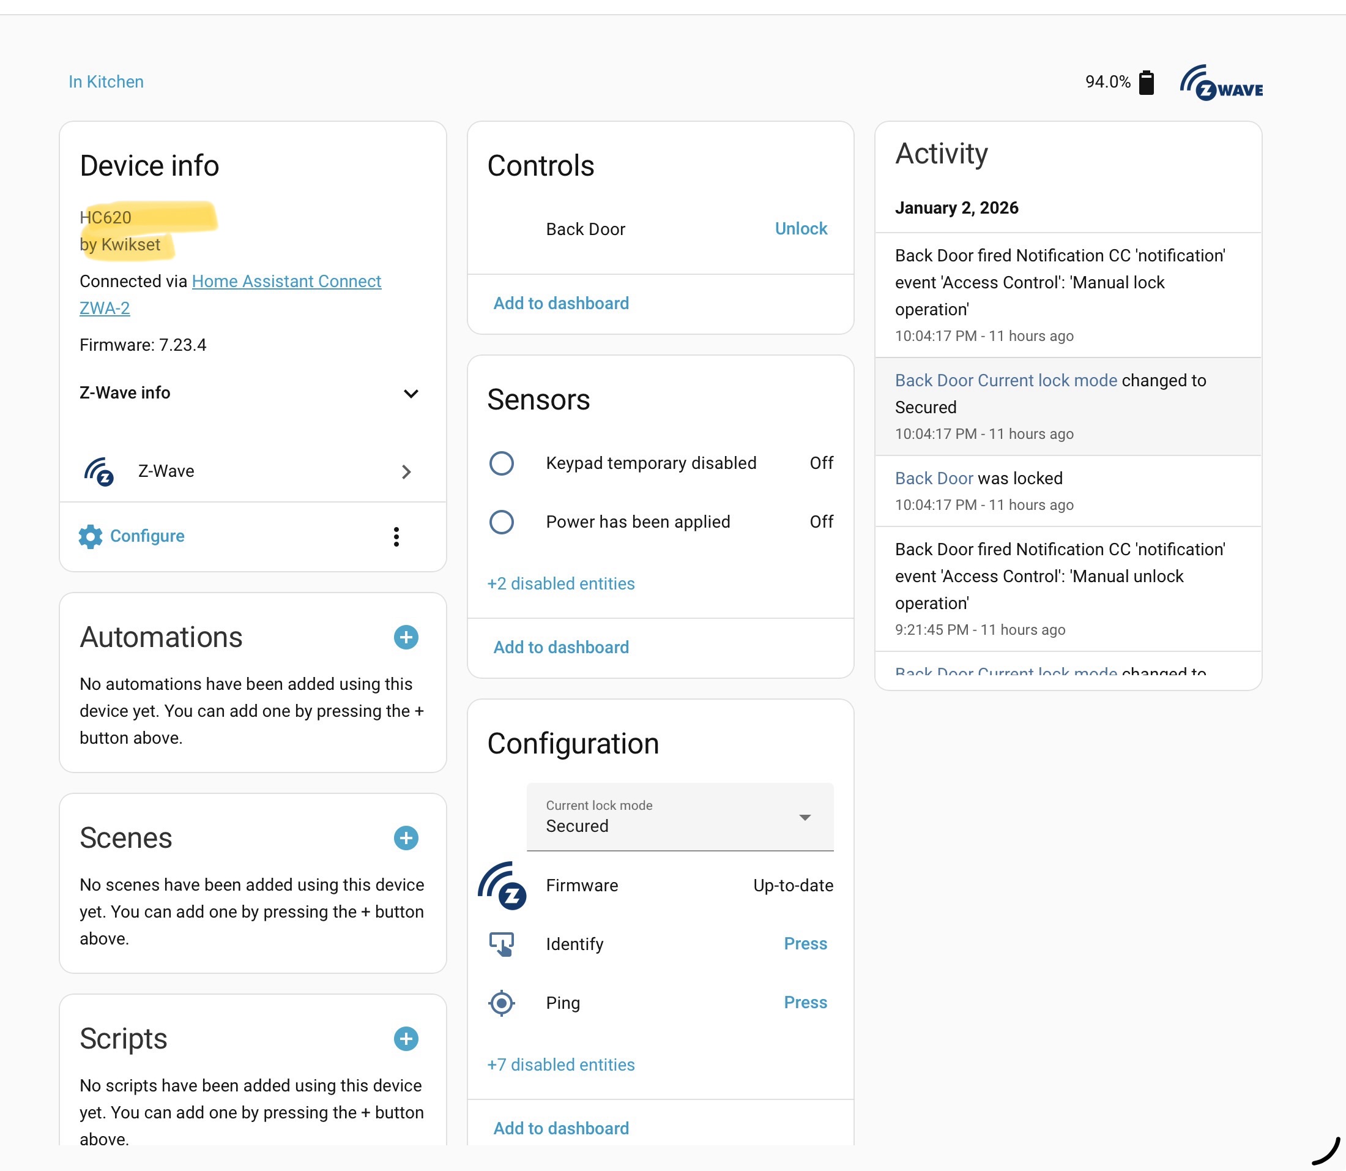Unlock the Back Door
This screenshot has width=1346, height=1171.
coord(801,229)
